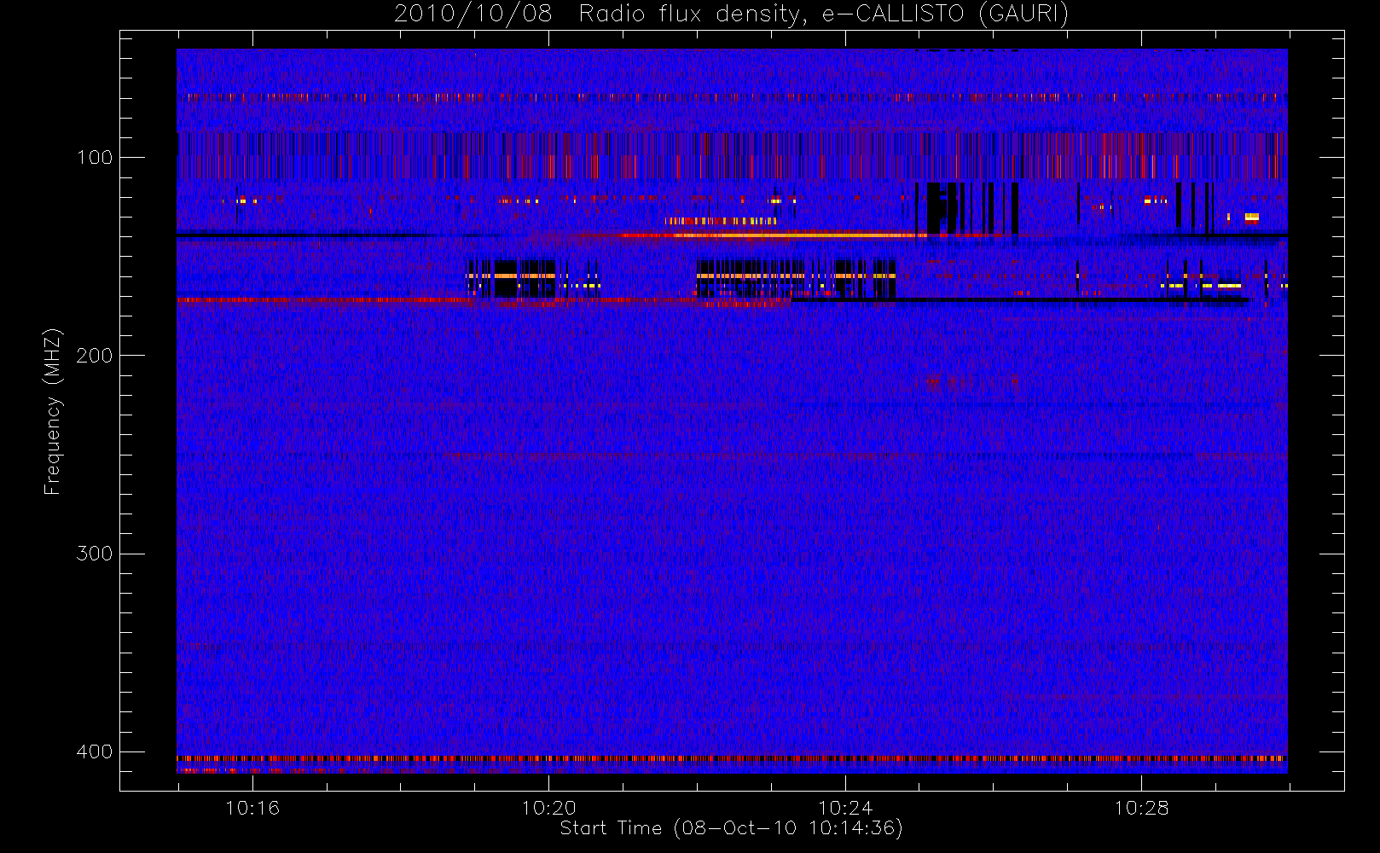Click the 100 frequency tick label

click(95, 158)
